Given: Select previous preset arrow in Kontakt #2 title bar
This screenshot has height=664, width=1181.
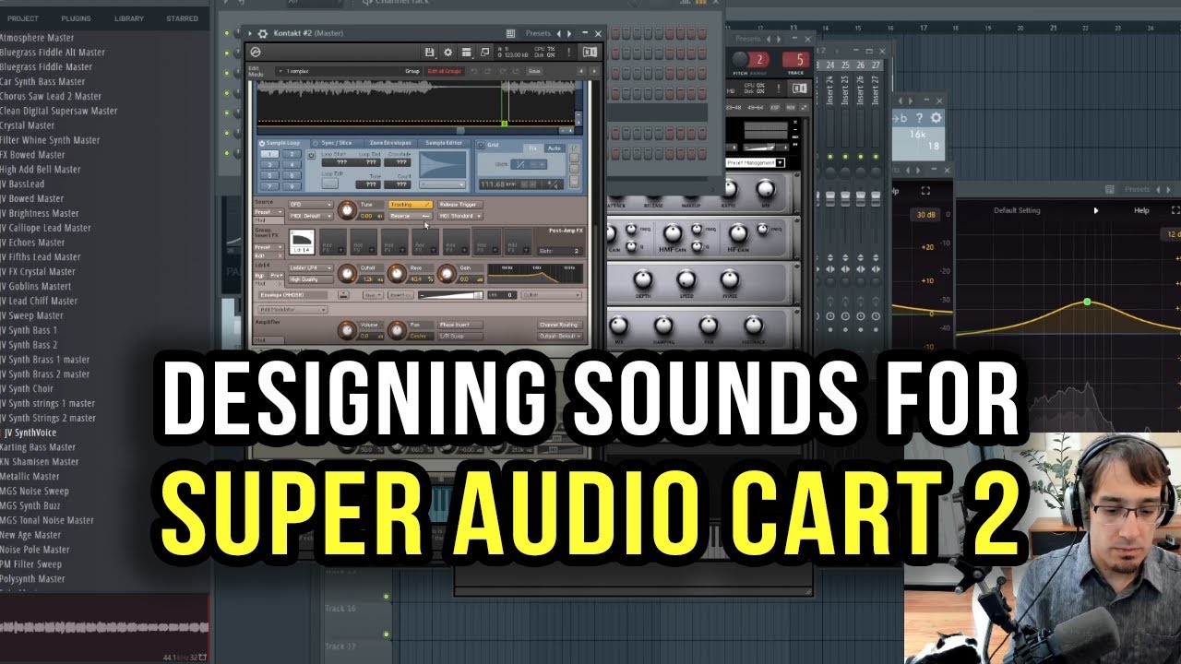Looking at the screenshot, I should 559,33.
